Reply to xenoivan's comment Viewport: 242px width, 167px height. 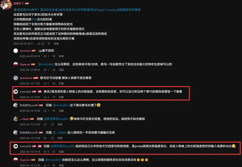pyautogui.click(x=61, y=56)
